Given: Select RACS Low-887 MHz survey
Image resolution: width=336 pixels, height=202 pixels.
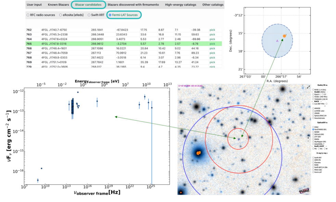Looking at the screenshot, I should click(x=313, y=104).
